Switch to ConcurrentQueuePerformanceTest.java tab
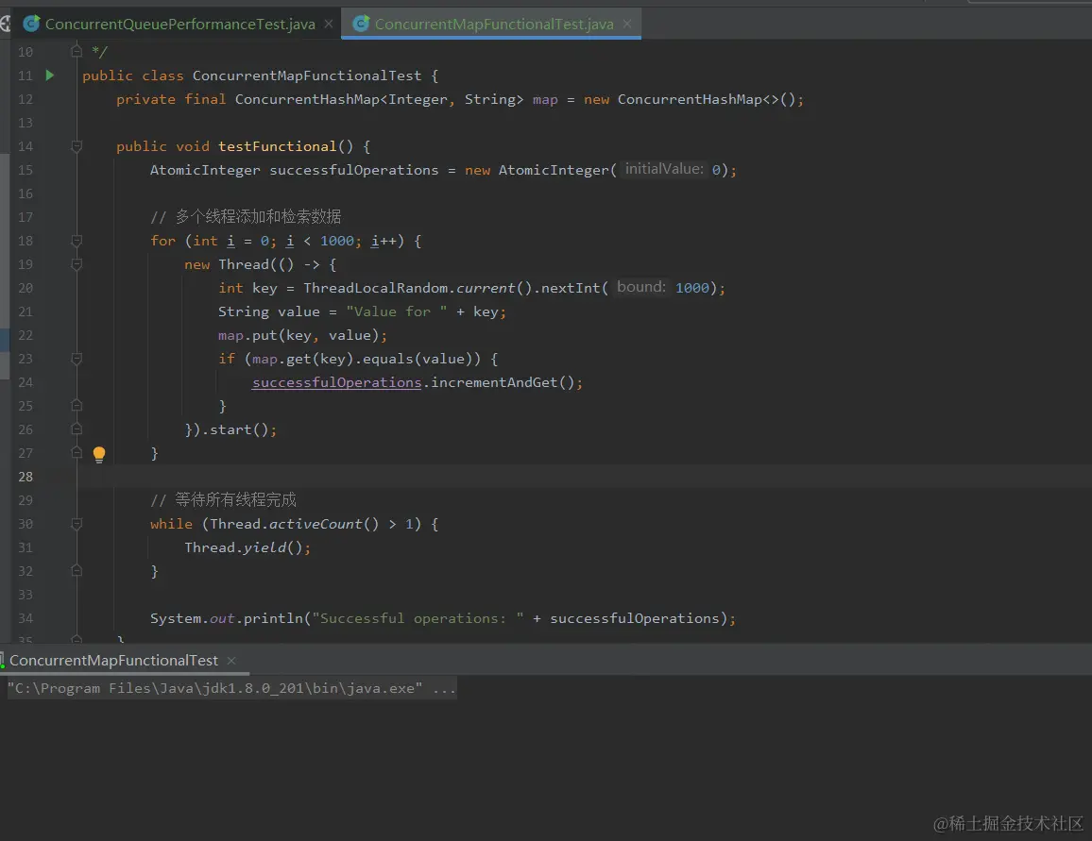Image resolution: width=1092 pixels, height=841 pixels. pyautogui.click(x=179, y=24)
